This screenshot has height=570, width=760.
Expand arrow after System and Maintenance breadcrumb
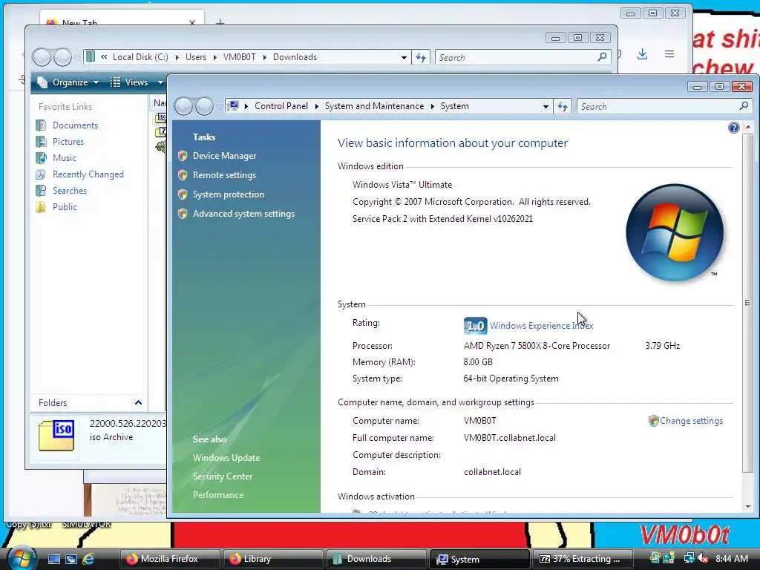pyautogui.click(x=433, y=106)
